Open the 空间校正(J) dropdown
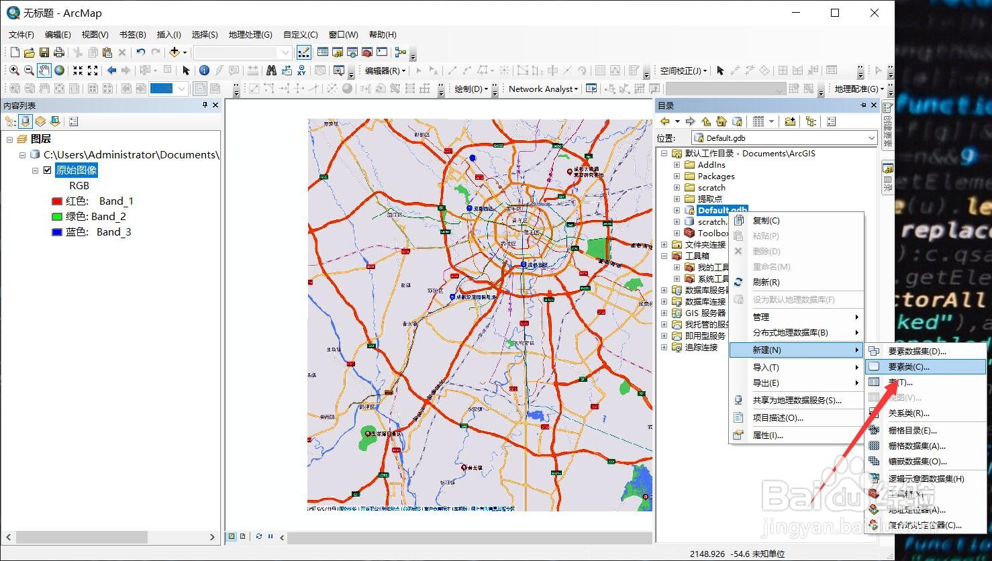992x561 pixels. [x=683, y=70]
